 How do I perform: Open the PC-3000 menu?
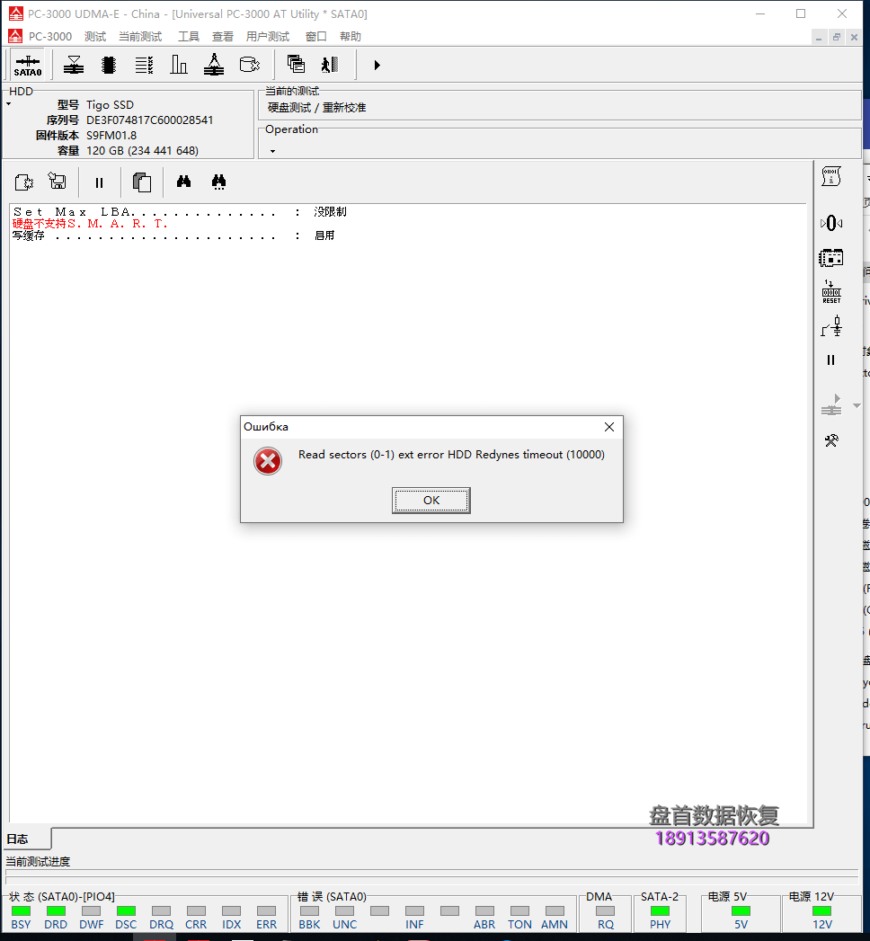[50, 37]
